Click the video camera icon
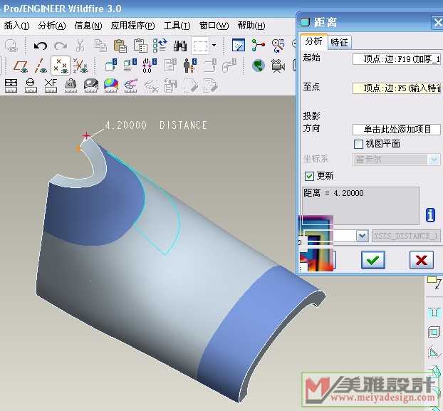This screenshot has height=411, width=443. (278, 66)
